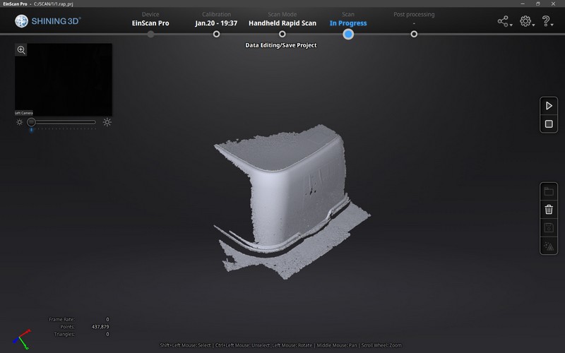Click the Left Camera preview thumbnail
Screen dimensions: 565x353
tap(64, 79)
